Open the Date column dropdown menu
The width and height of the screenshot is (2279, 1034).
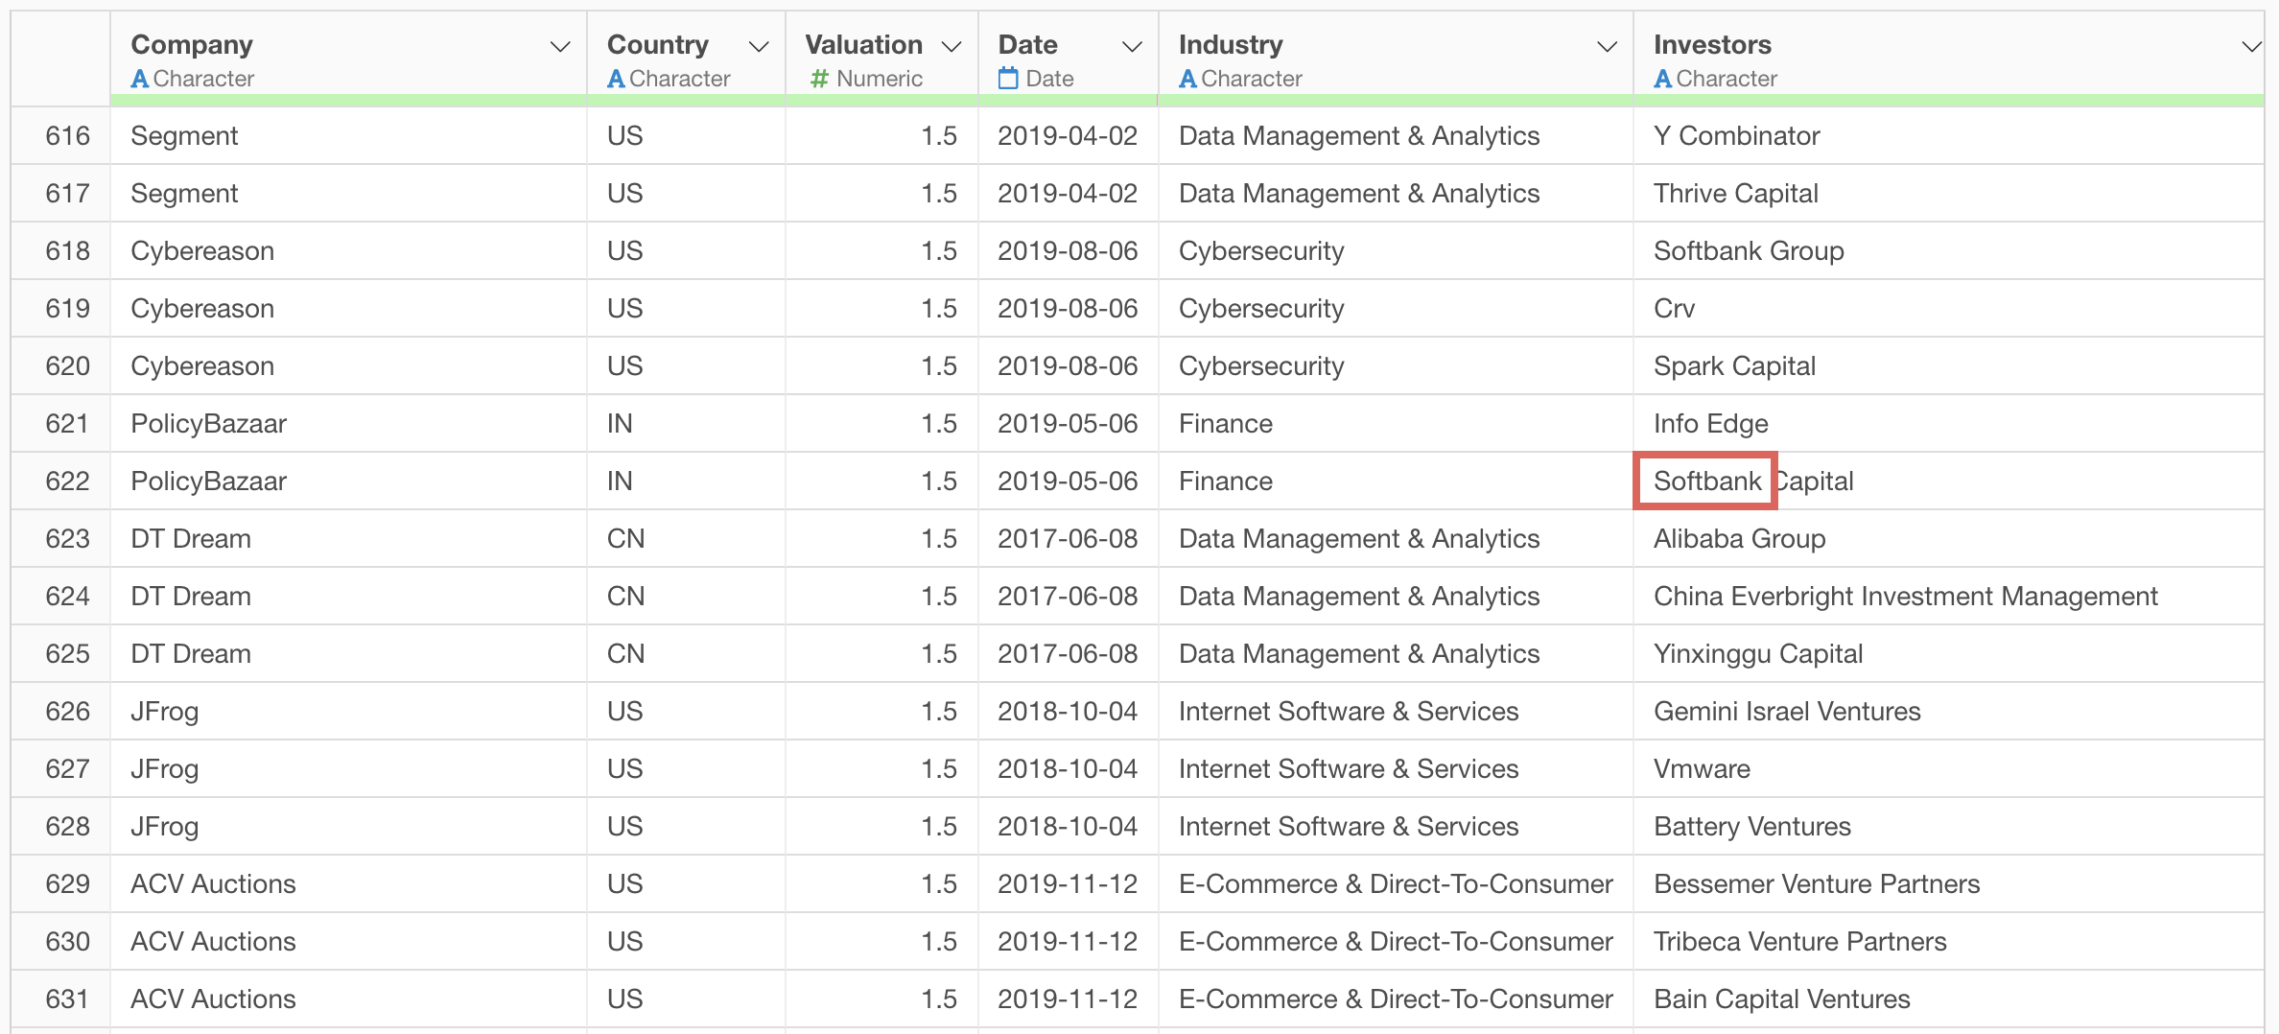point(1133,46)
